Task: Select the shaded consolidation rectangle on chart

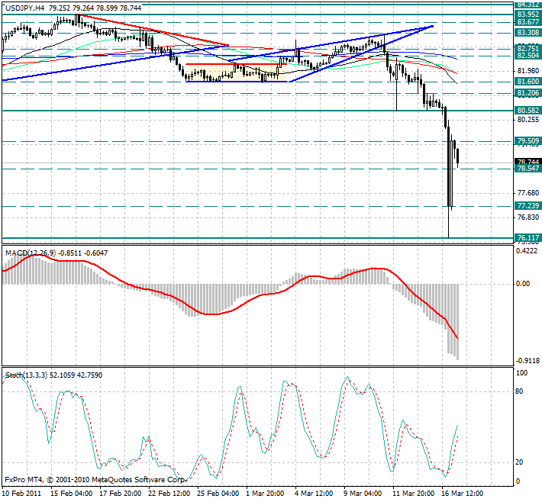Action: (237, 73)
